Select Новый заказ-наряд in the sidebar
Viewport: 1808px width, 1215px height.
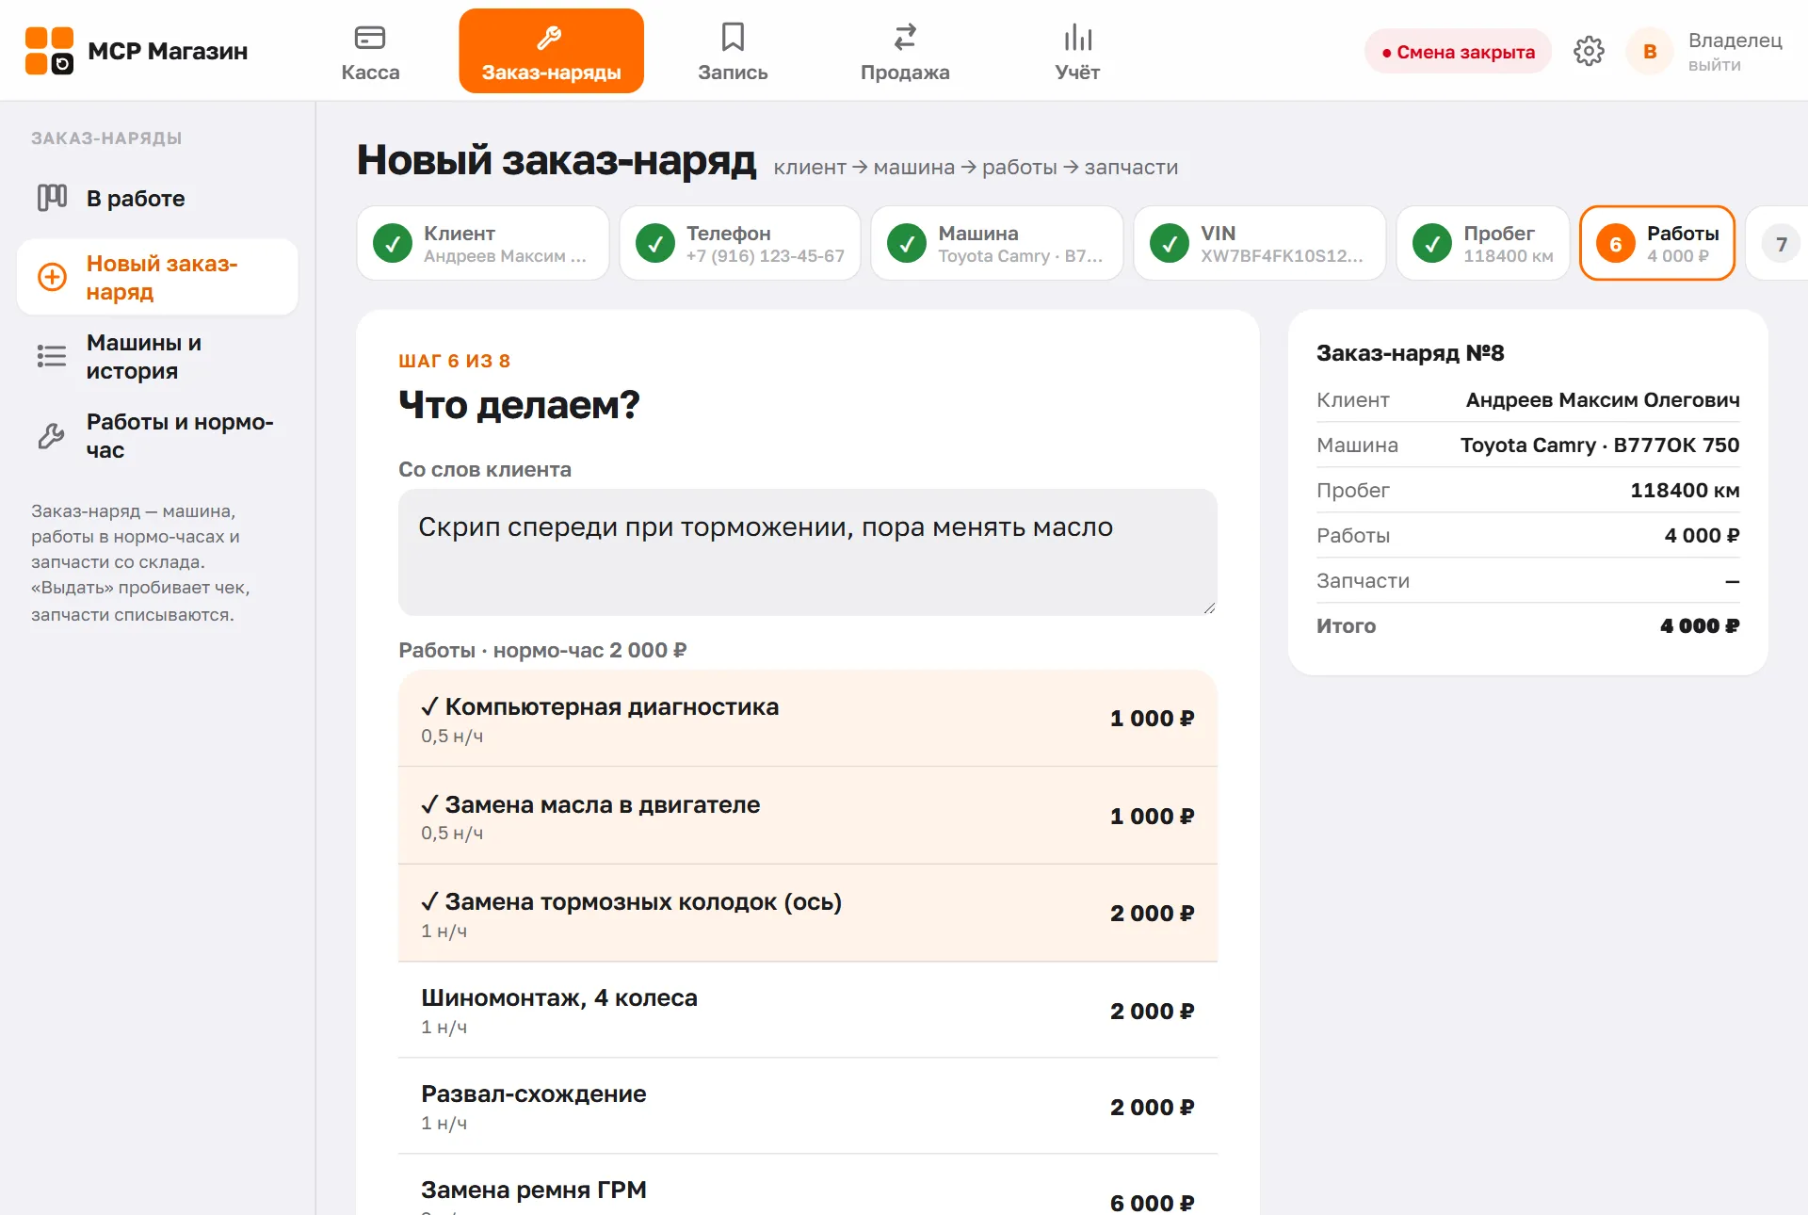click(157, 277)
